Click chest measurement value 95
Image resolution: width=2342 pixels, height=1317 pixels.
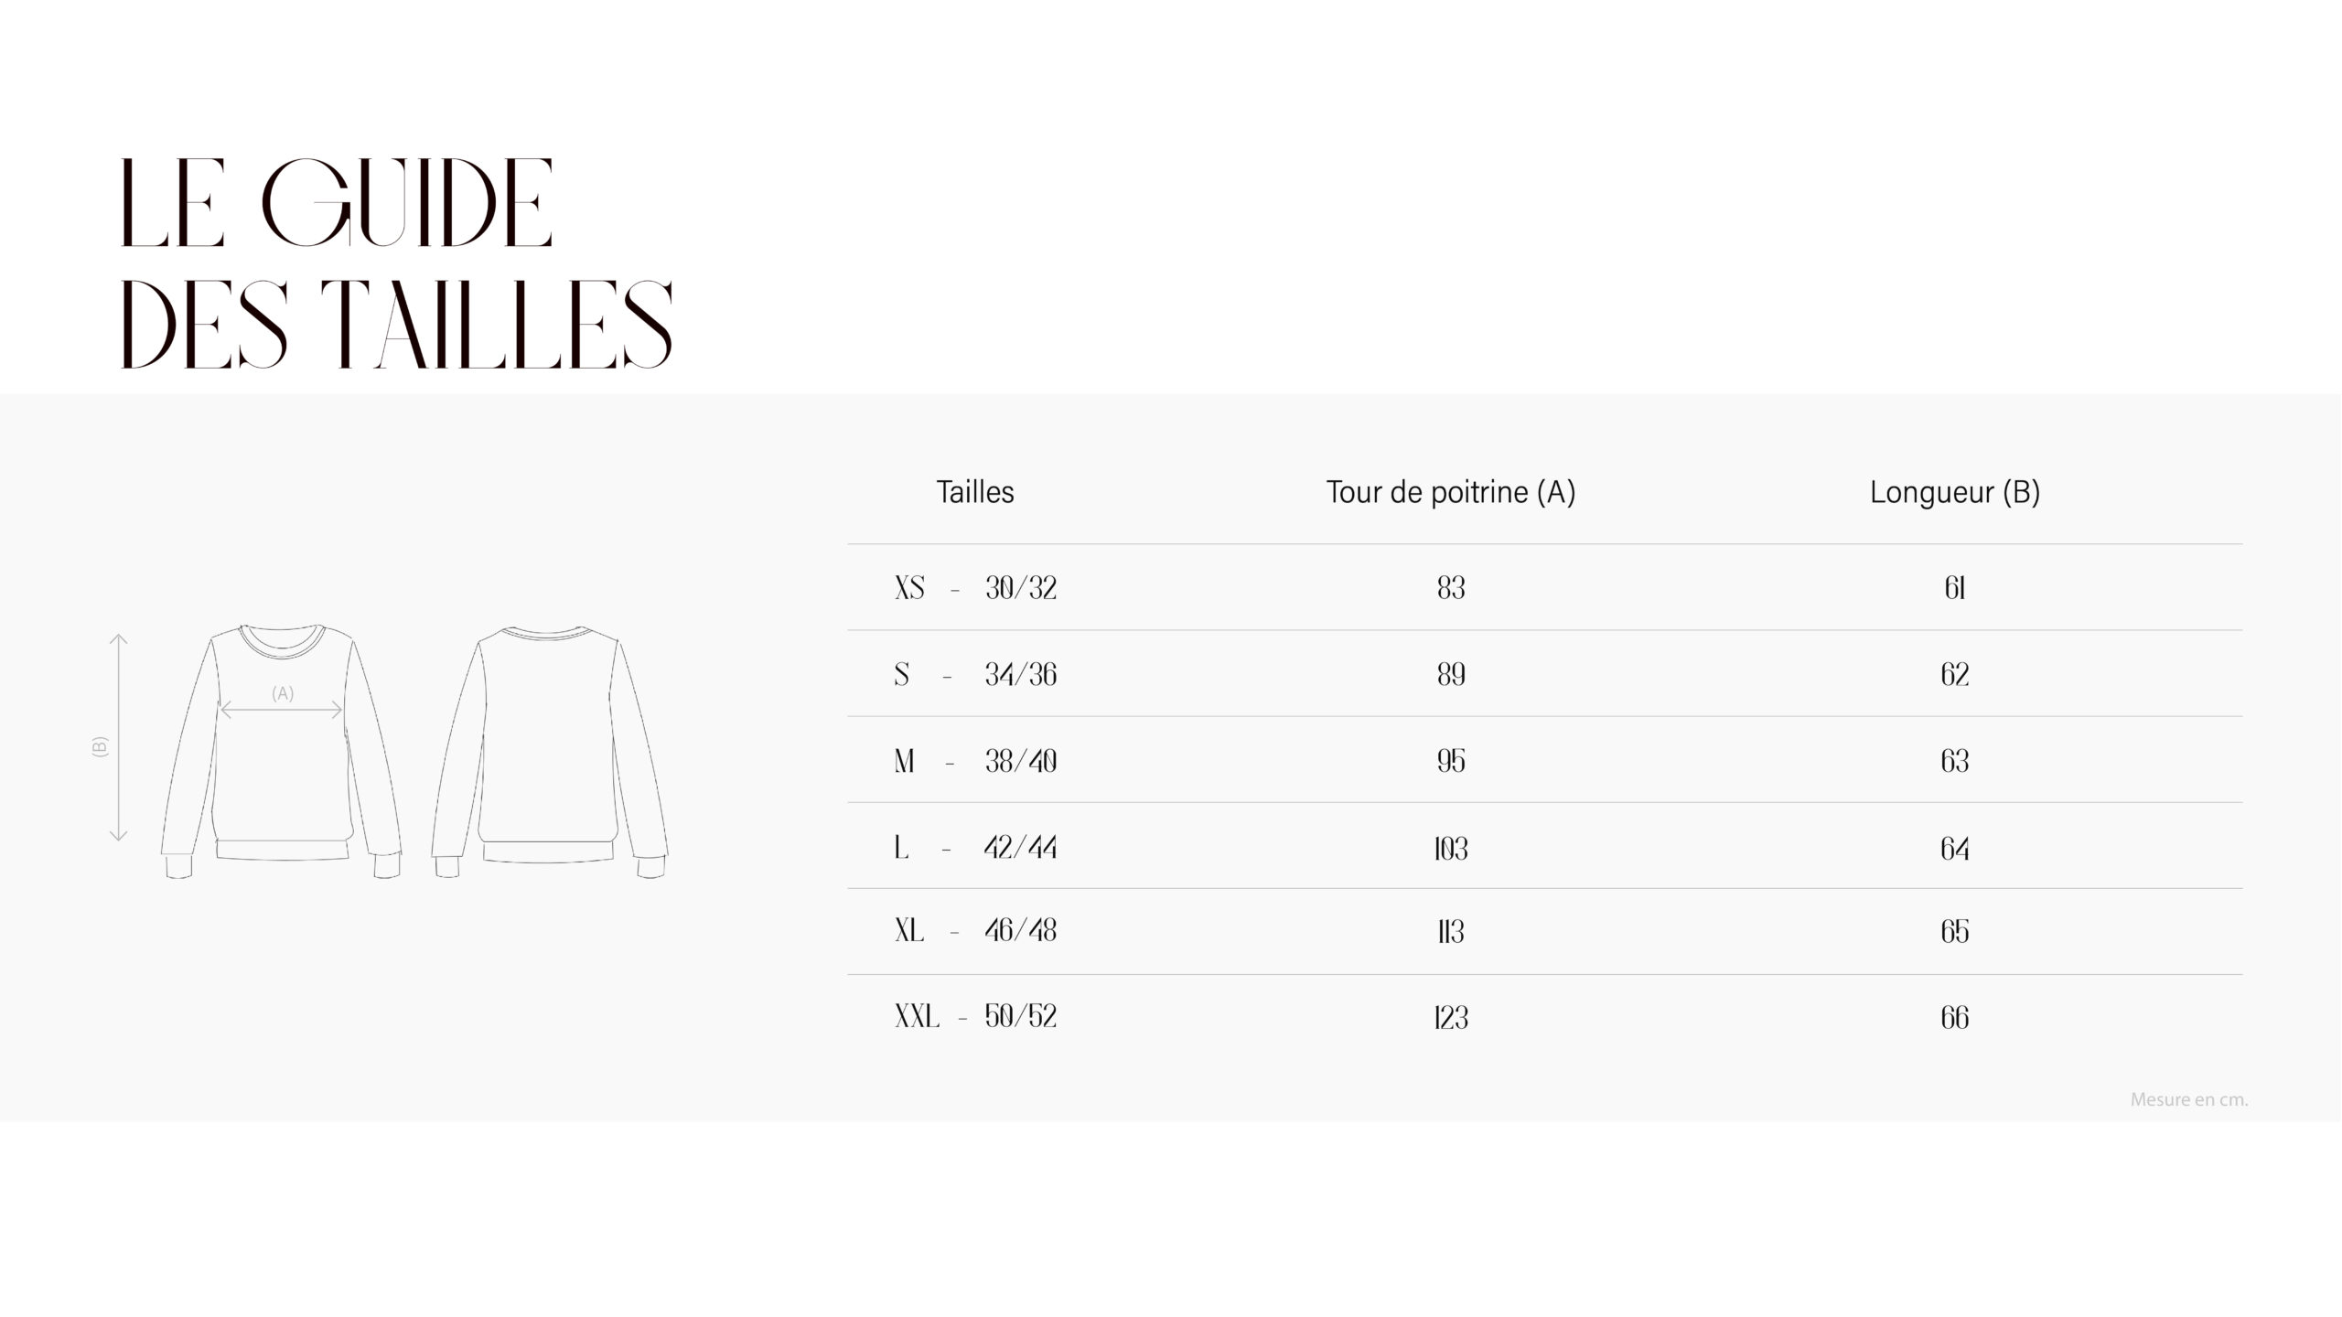coord(1451,761)
